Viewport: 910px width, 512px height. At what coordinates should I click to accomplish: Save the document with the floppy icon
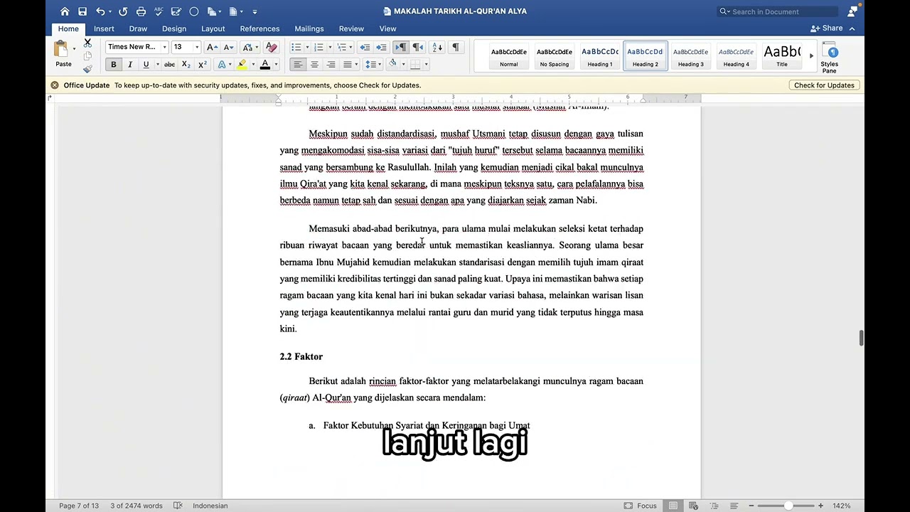82,11
